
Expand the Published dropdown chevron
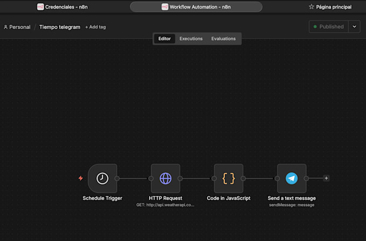354,26
